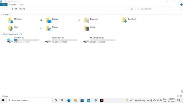Image resolution: width=183 pixels, height=103 pixels.
Task: Click the red recorder app taskbar icon
Action: (x=102, y=100)
